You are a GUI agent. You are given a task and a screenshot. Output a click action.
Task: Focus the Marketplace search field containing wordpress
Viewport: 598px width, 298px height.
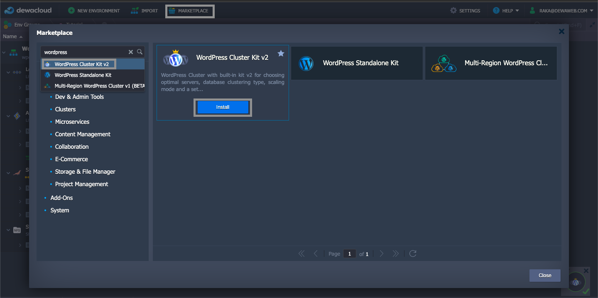pyautogui.click(x=85, y=52)
